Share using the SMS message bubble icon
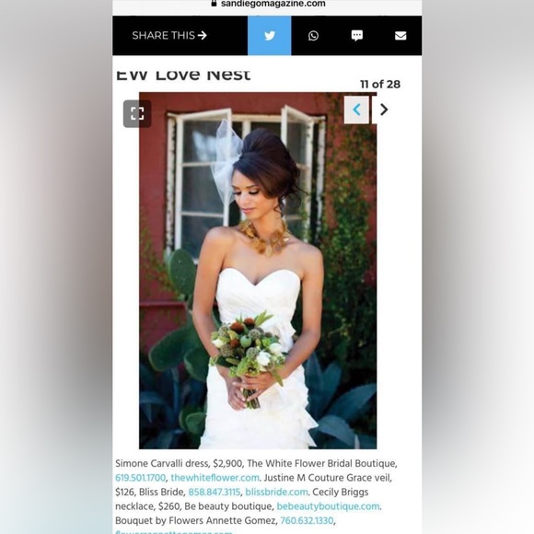The image size is (534, 534). click(357, 35)
